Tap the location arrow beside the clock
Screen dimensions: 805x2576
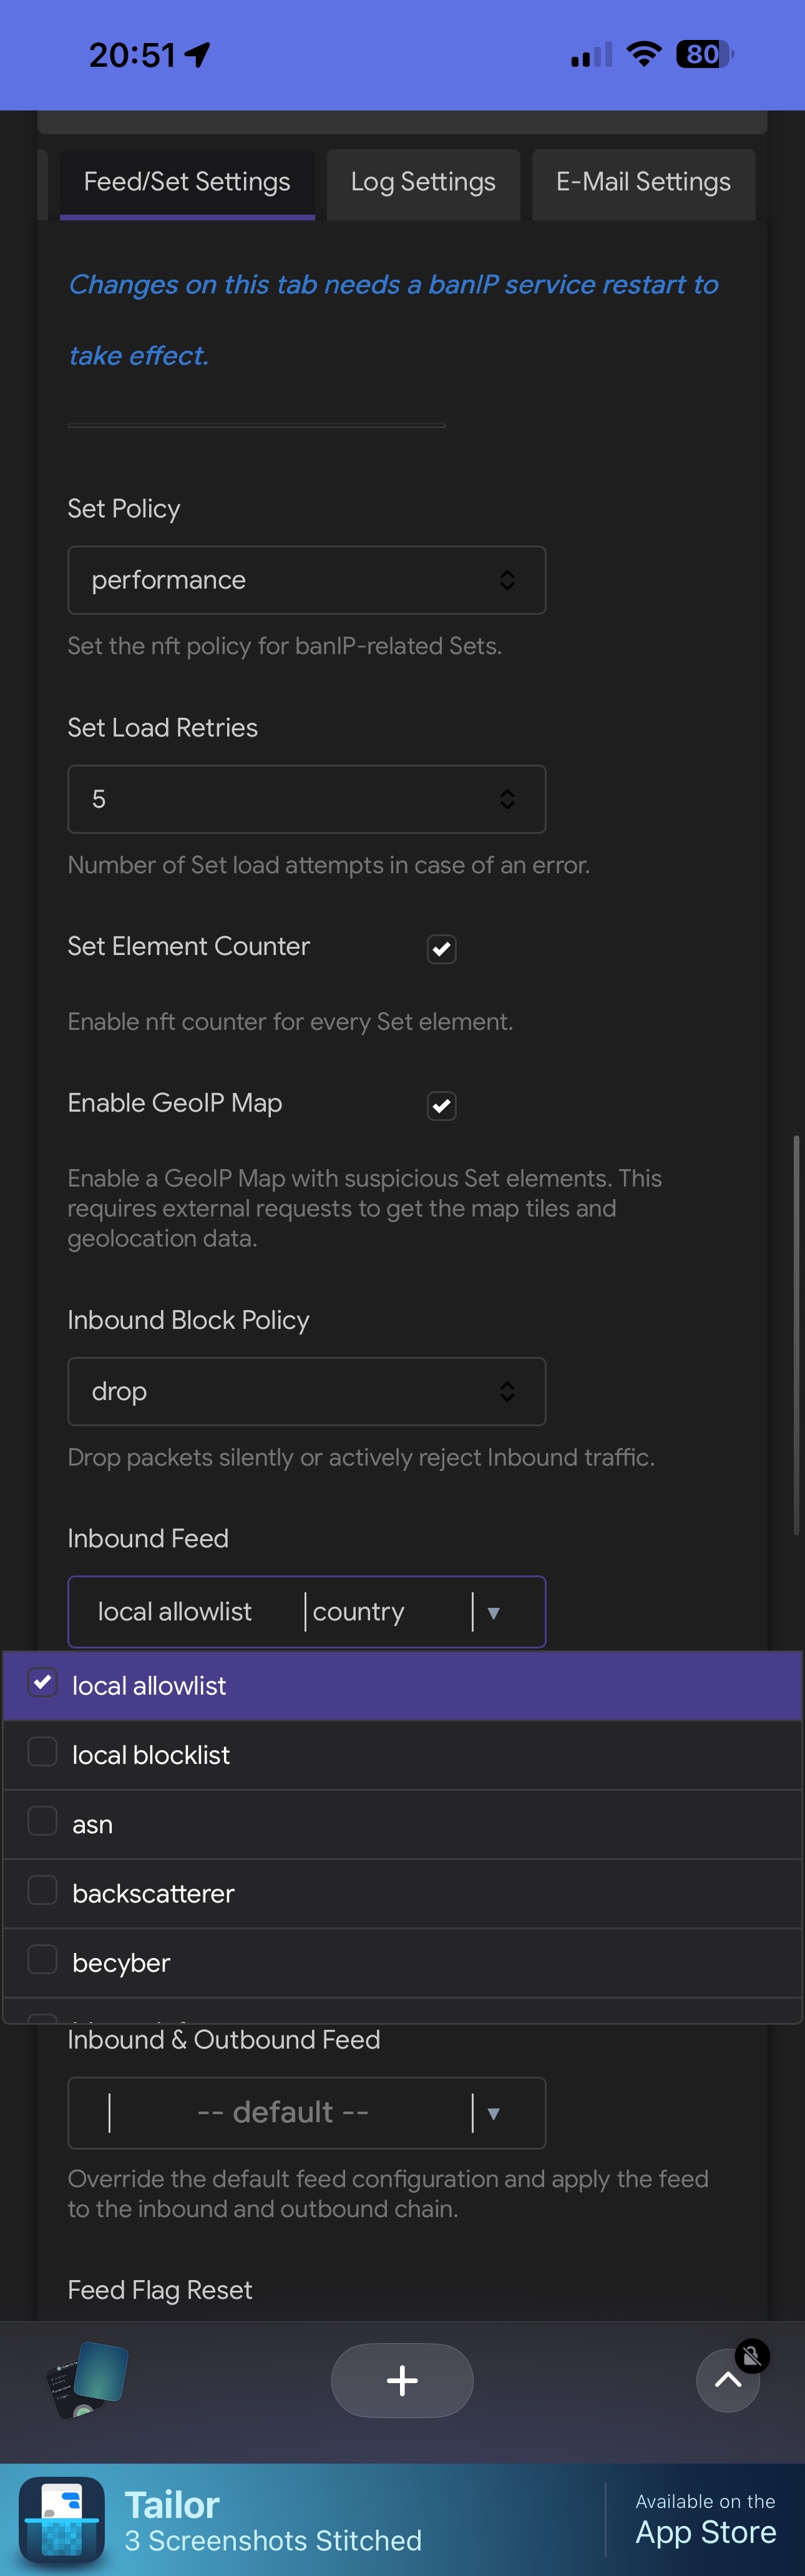[x=198, y=54]
